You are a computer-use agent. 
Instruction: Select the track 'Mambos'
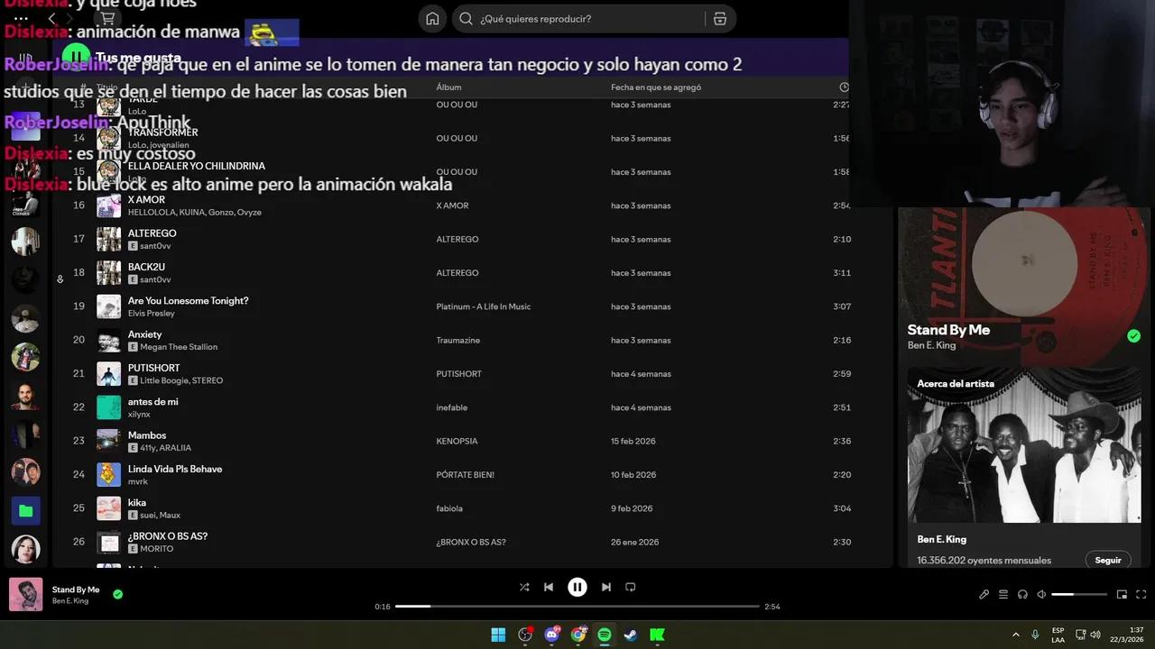coord(147,435)
